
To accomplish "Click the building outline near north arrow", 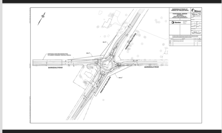I will pyautogui.click(x=100, y=13).
